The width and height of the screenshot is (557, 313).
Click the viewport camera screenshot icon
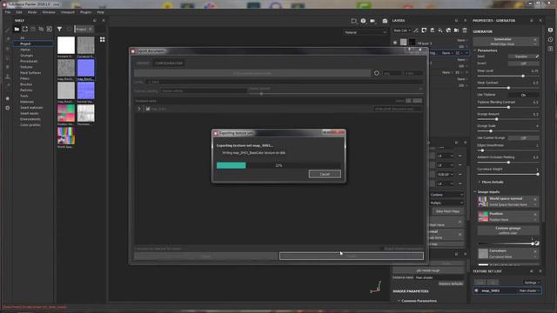pos(385,21)
